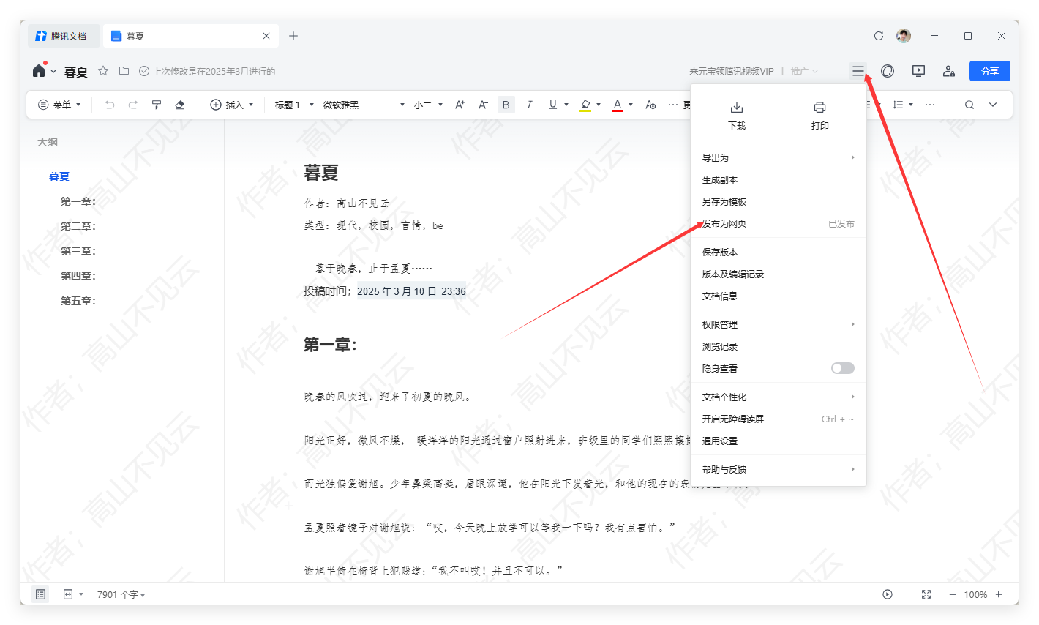Toggle underline formatting
The image size is (1039, 625).
(552, 104)
